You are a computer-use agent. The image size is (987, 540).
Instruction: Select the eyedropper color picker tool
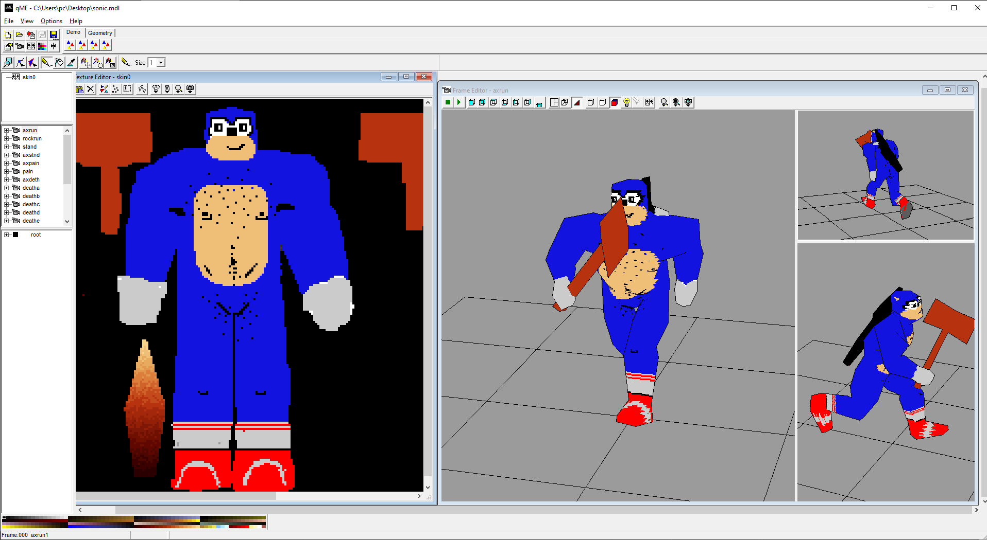72,63
